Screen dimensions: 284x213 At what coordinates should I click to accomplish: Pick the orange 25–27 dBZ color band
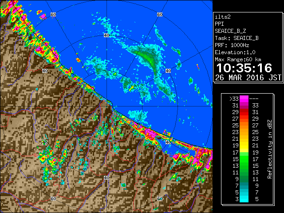pyautogui.click(x=244, y=125)
